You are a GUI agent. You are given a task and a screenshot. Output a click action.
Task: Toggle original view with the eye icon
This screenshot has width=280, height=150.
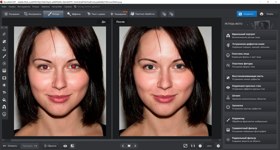click(65, 146)
